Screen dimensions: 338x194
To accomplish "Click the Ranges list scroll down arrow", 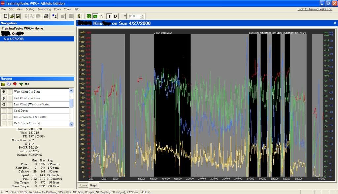I will [71, 124].
